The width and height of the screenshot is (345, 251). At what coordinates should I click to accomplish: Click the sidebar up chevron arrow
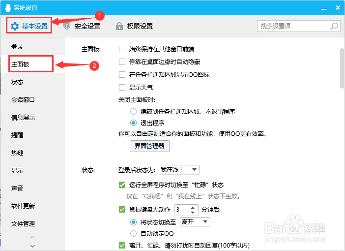[x=32, y=237]
